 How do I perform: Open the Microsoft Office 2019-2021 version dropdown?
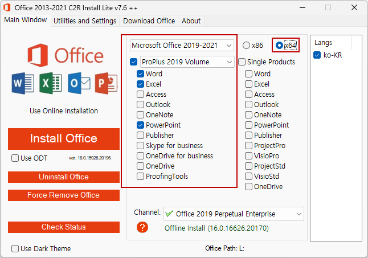coord(182,45)
